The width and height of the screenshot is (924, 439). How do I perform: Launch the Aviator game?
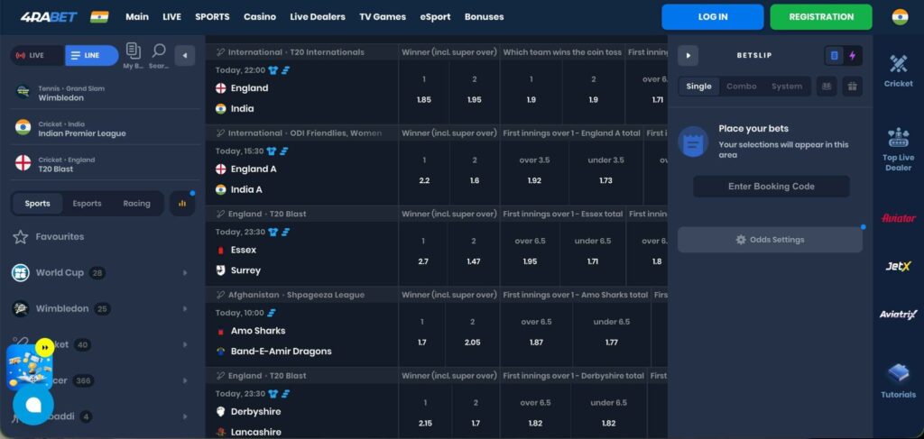898,218
